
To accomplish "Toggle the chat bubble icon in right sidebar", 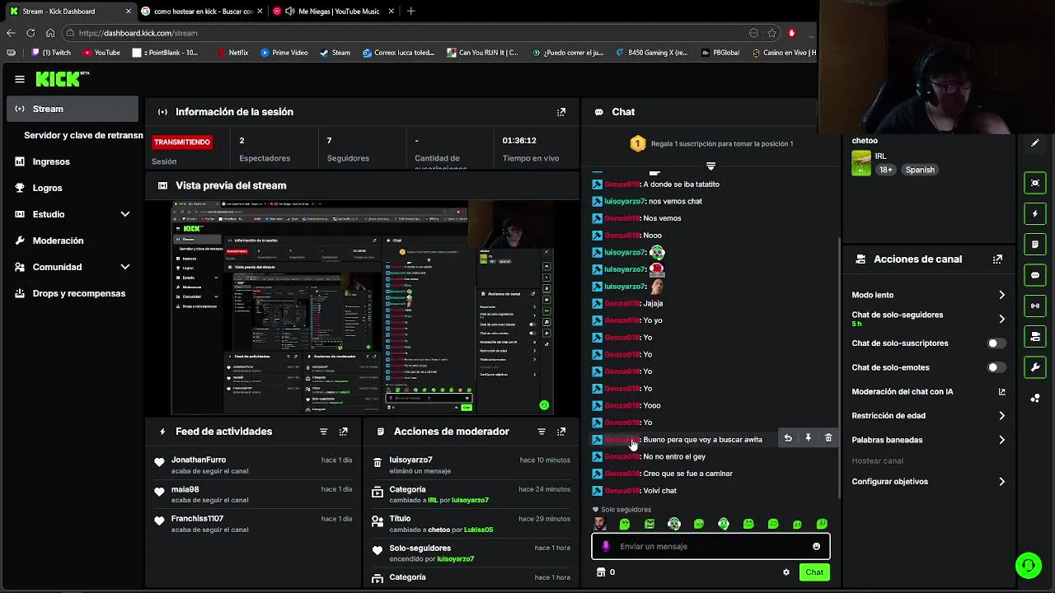I will 1035,275.
